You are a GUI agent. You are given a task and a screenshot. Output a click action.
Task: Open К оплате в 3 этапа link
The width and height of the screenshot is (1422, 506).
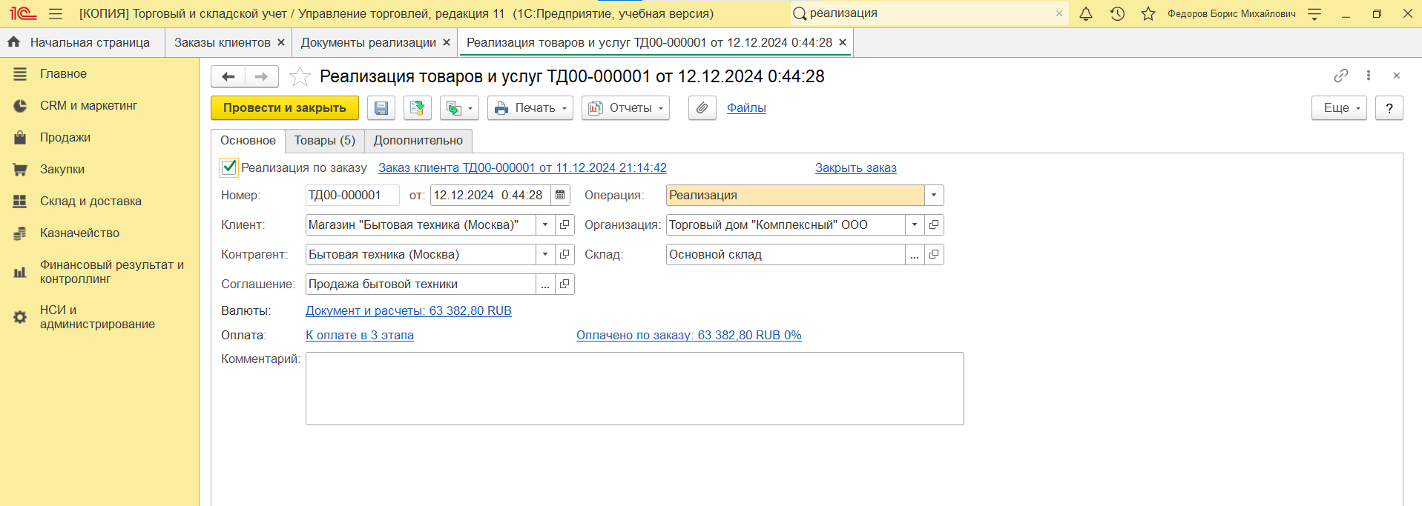(360, 336)
